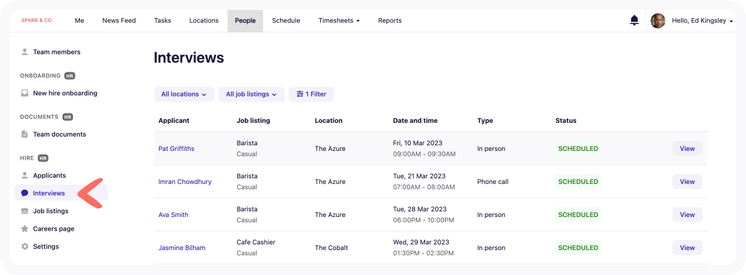Expand the Timesheets menu
The image size is (746, 275).
point(339,21)
